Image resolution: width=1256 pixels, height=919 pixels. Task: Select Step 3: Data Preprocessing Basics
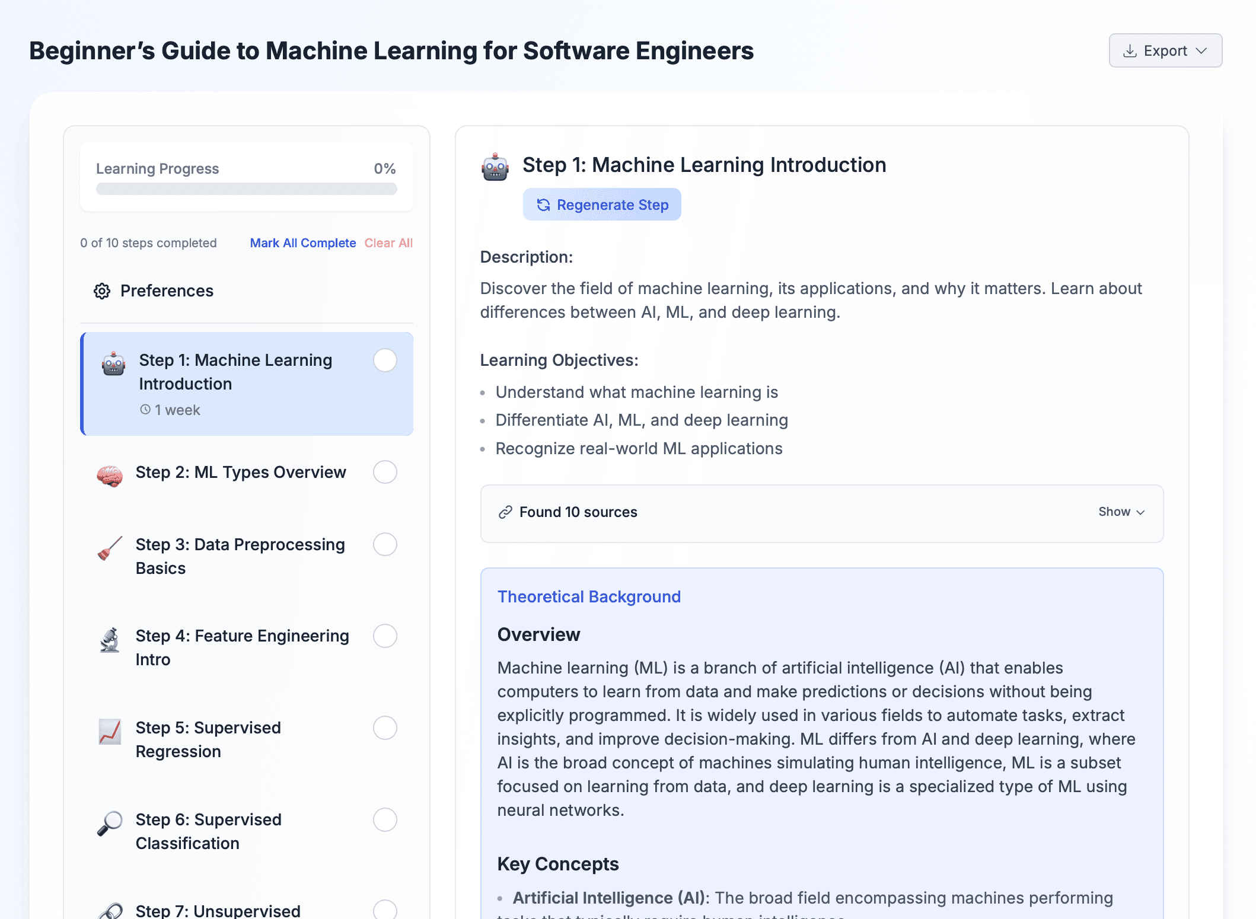pyautogui.click(x=240, y=556)
